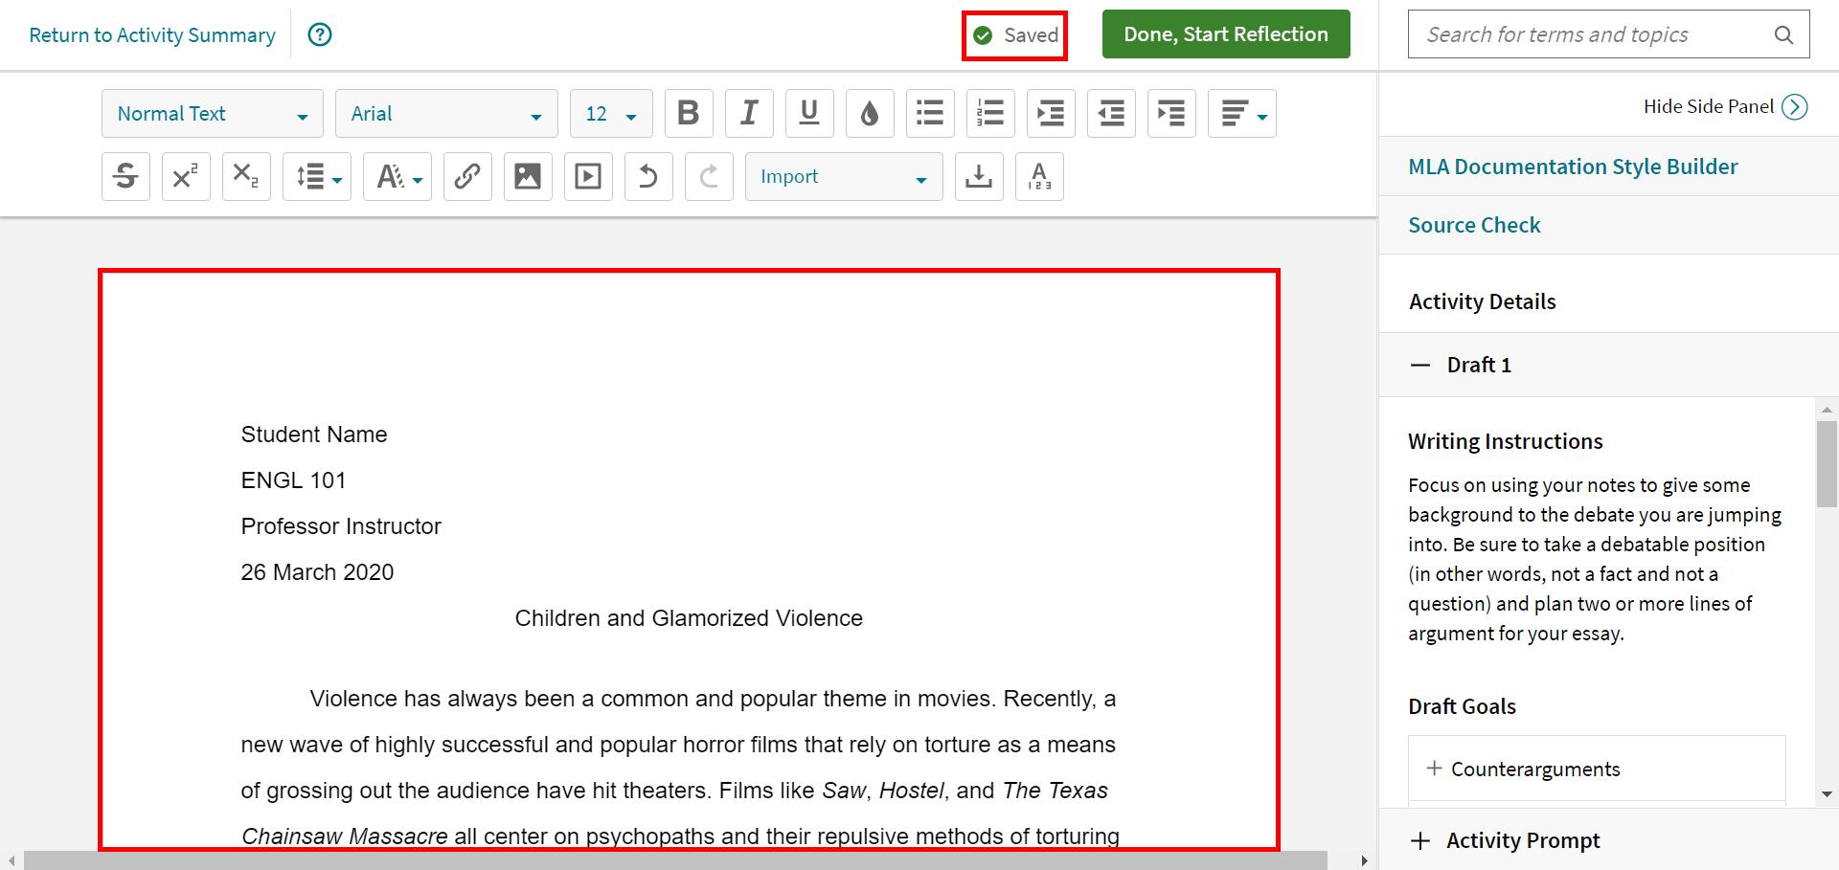1839x870 pixels.
Task: Apply superscript formatting
Action: [x=186, y=176]
